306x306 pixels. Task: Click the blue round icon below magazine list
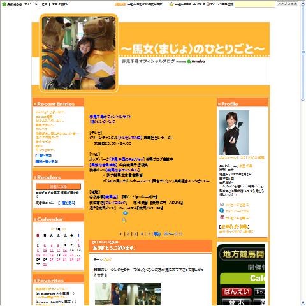coord(125,213)
